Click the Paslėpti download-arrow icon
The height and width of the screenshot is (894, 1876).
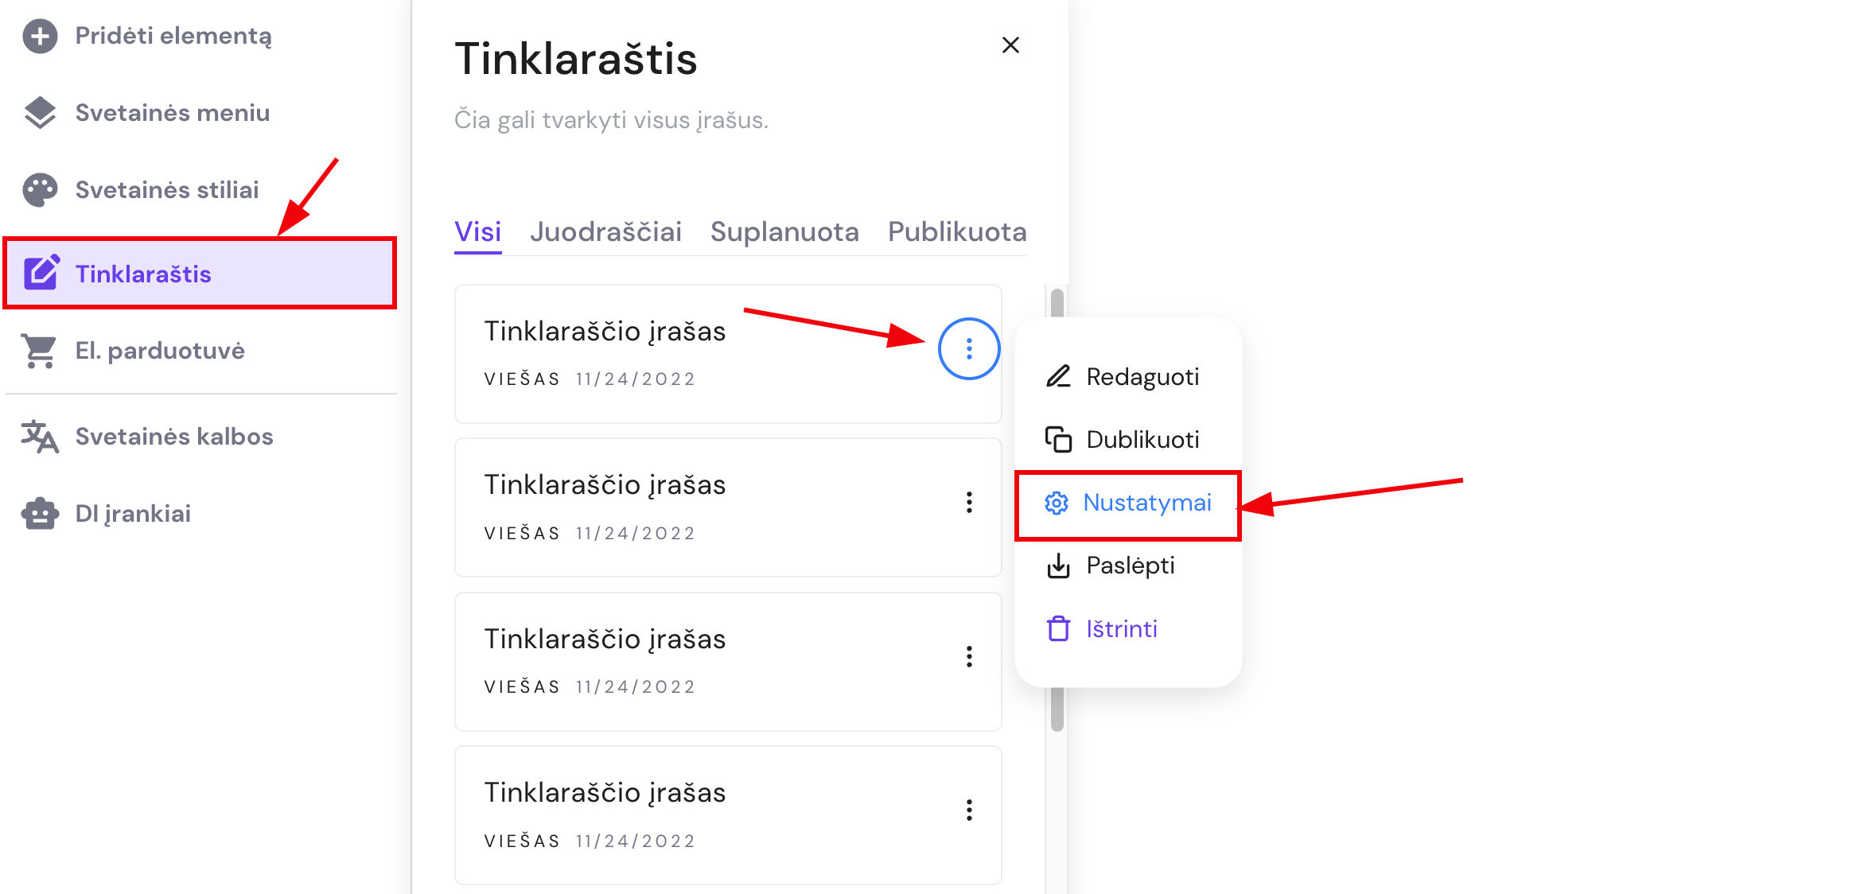1058,566
